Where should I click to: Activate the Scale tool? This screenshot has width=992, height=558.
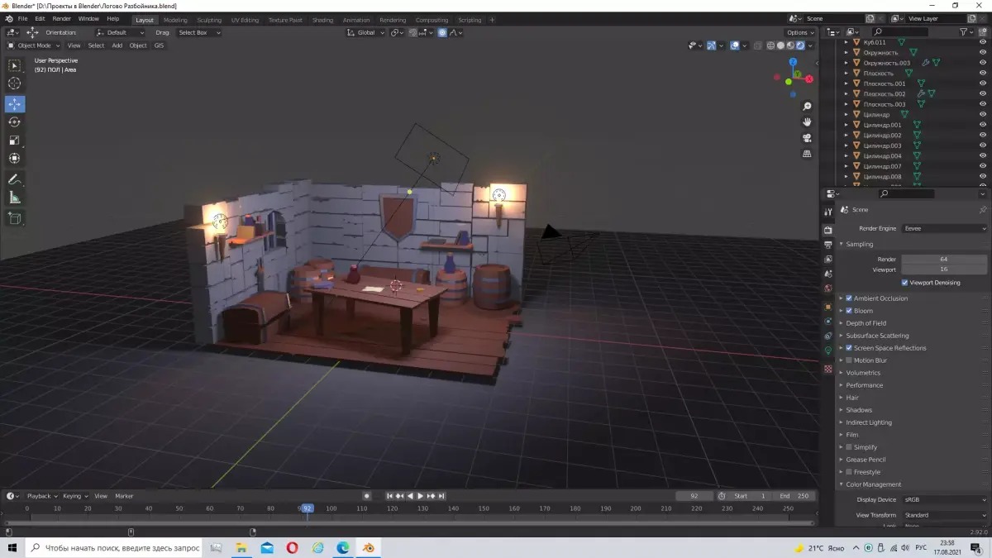click(x=14, y=141)
